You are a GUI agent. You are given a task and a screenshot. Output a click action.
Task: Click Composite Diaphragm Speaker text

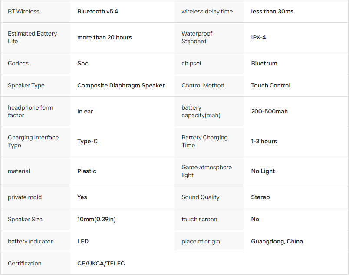pyautogui.click(x=121, y=85)
